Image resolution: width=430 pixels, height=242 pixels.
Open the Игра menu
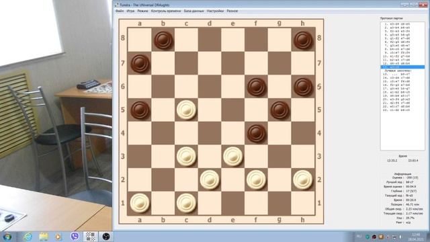pyautogui.click(x=130, y=11)
